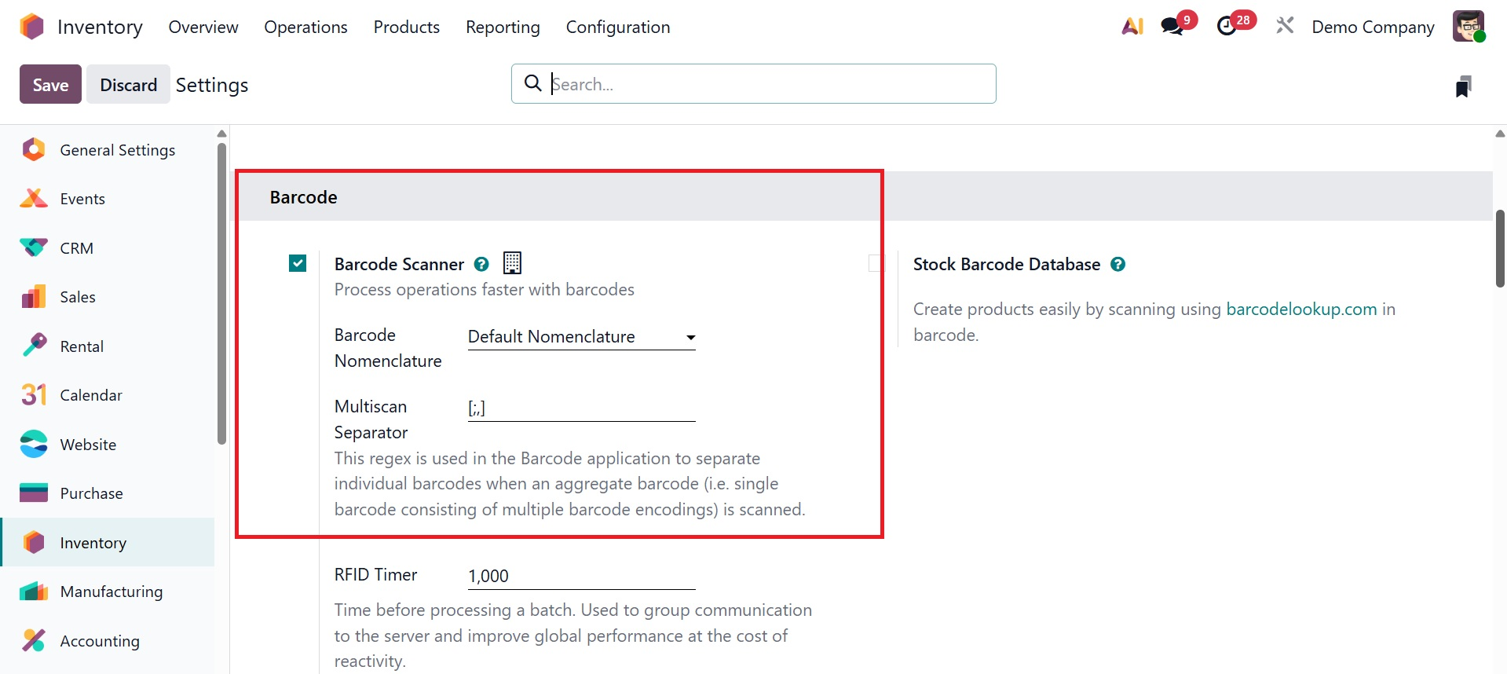Screen dimensions: 1507x674
Task: Click the Stock Barcode Database help icon
Action: 1117,265
